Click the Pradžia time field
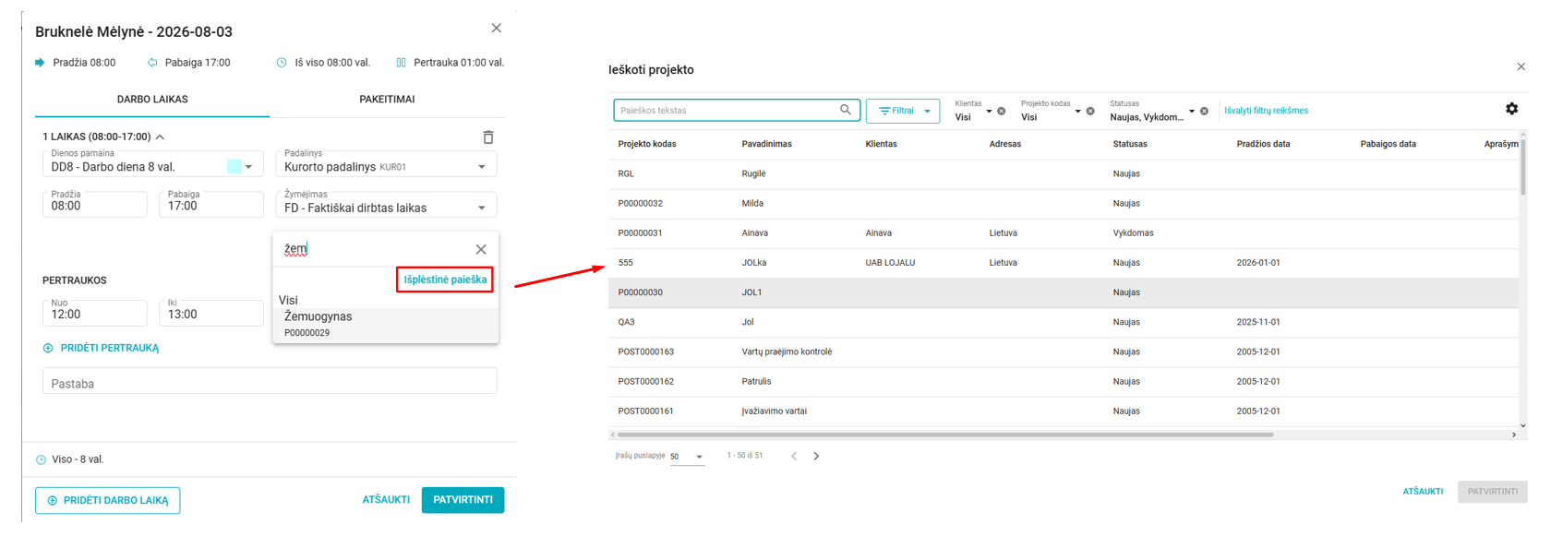This screenshot has width=1551, height=560. pyautogui.click(x=94, y=203)
